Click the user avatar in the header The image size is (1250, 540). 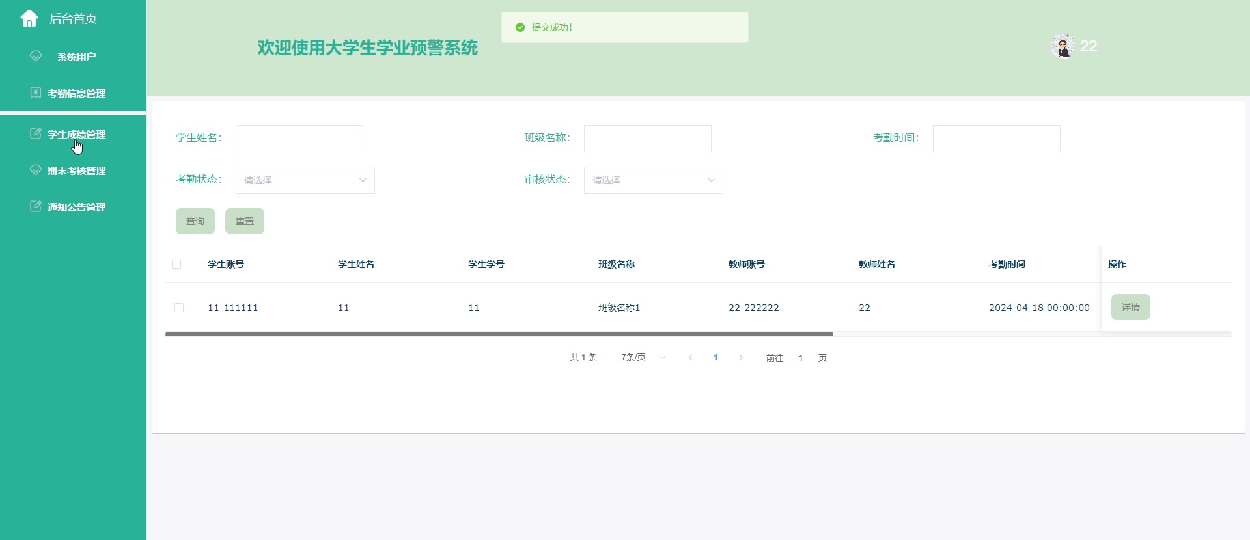coord(1062,46)
